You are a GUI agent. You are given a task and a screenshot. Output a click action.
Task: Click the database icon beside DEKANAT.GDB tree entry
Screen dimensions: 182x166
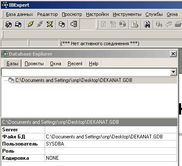11,80
